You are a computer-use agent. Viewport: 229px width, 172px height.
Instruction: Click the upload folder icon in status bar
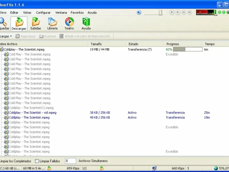pos(102,168)
